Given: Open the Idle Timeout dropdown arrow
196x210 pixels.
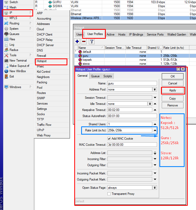Looking at the screenshot, I should [150, 104].
